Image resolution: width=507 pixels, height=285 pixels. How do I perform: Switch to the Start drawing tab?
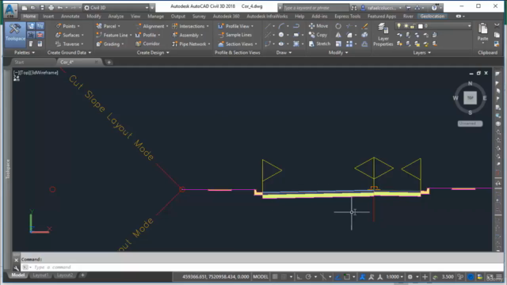[19, 62]
